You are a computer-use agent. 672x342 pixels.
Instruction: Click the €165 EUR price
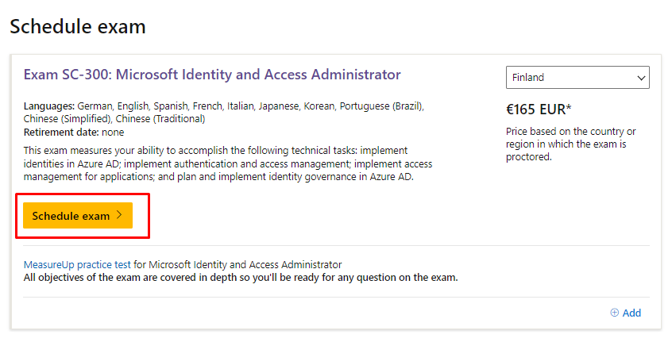[534, 110]
